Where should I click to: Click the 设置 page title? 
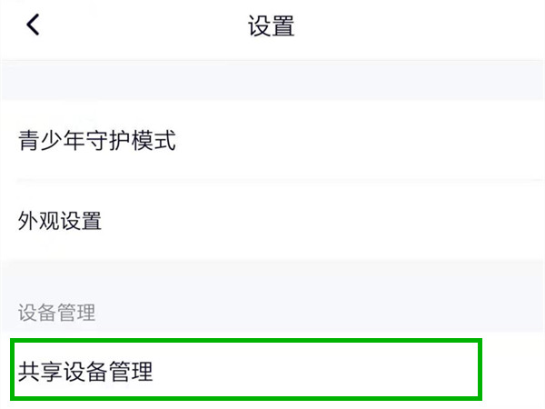(272, 26)
